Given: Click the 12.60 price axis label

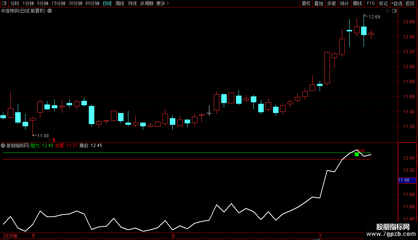Looking at the screenshot, I should 409,22.
